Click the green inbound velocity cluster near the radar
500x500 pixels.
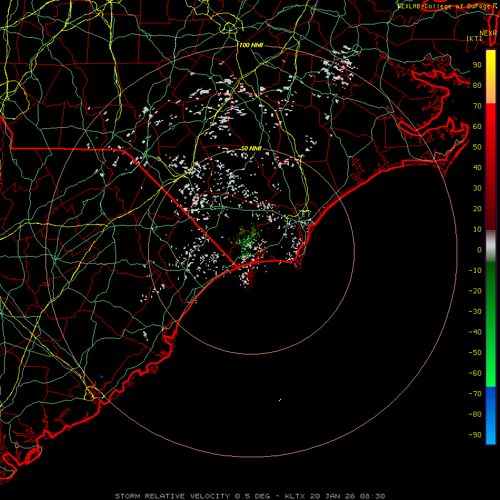(247, 240)
